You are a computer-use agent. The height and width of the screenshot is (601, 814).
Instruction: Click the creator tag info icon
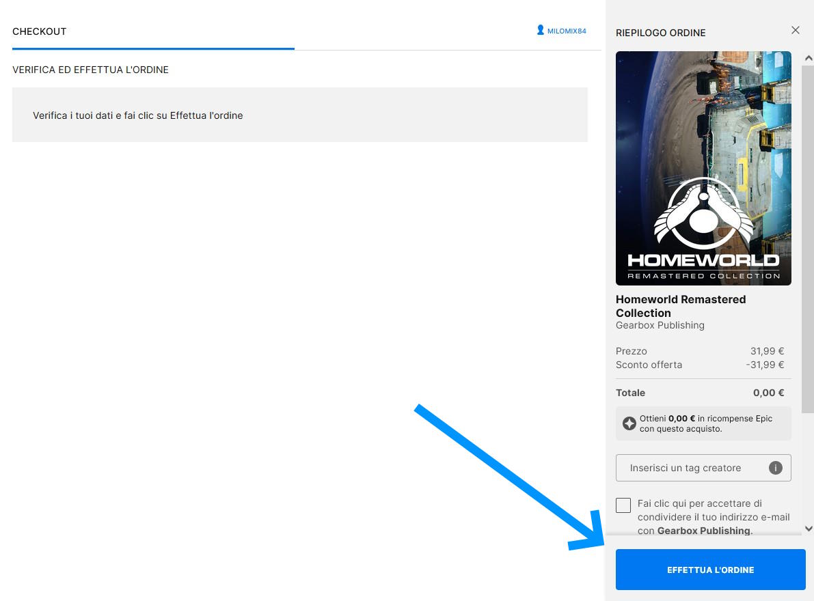775,468
